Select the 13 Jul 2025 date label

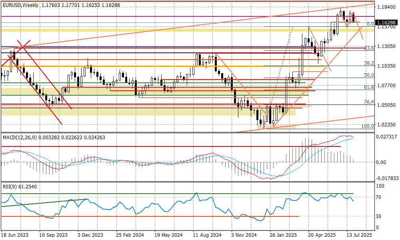click(x=359, y=235)
